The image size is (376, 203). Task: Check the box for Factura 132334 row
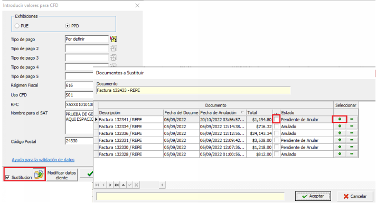coord(277,126)
